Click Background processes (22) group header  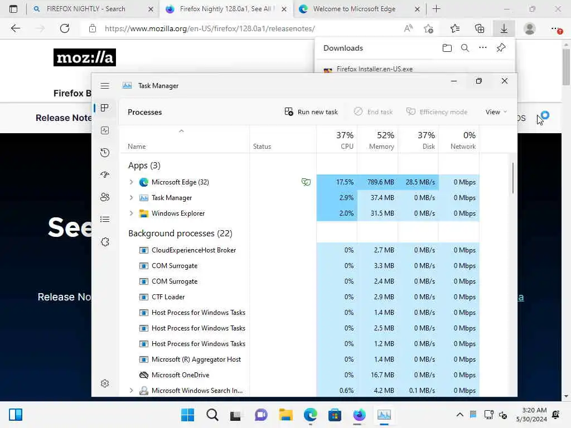click(x=180, y=234)
